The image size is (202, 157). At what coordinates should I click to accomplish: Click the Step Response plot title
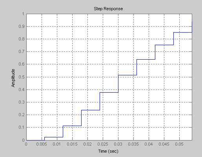108,9
